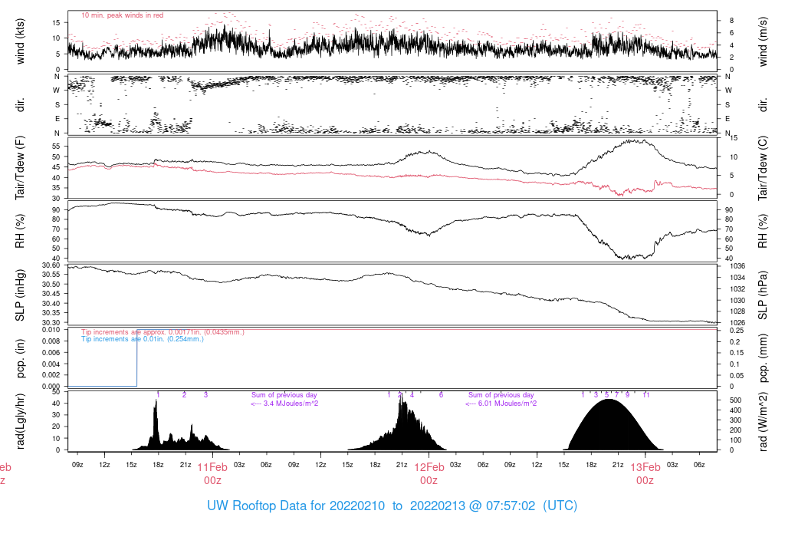Select the '300' radiation W/m^2 tick

735,420
